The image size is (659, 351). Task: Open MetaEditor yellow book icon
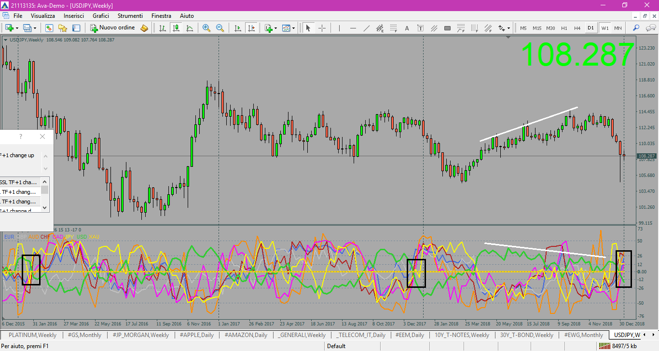point(144,28)
